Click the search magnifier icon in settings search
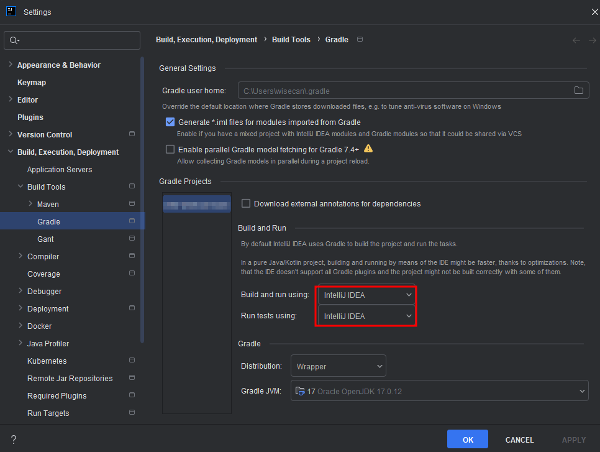Image resolution: width=600 pixels, height=452 pixels. point(14,40)
